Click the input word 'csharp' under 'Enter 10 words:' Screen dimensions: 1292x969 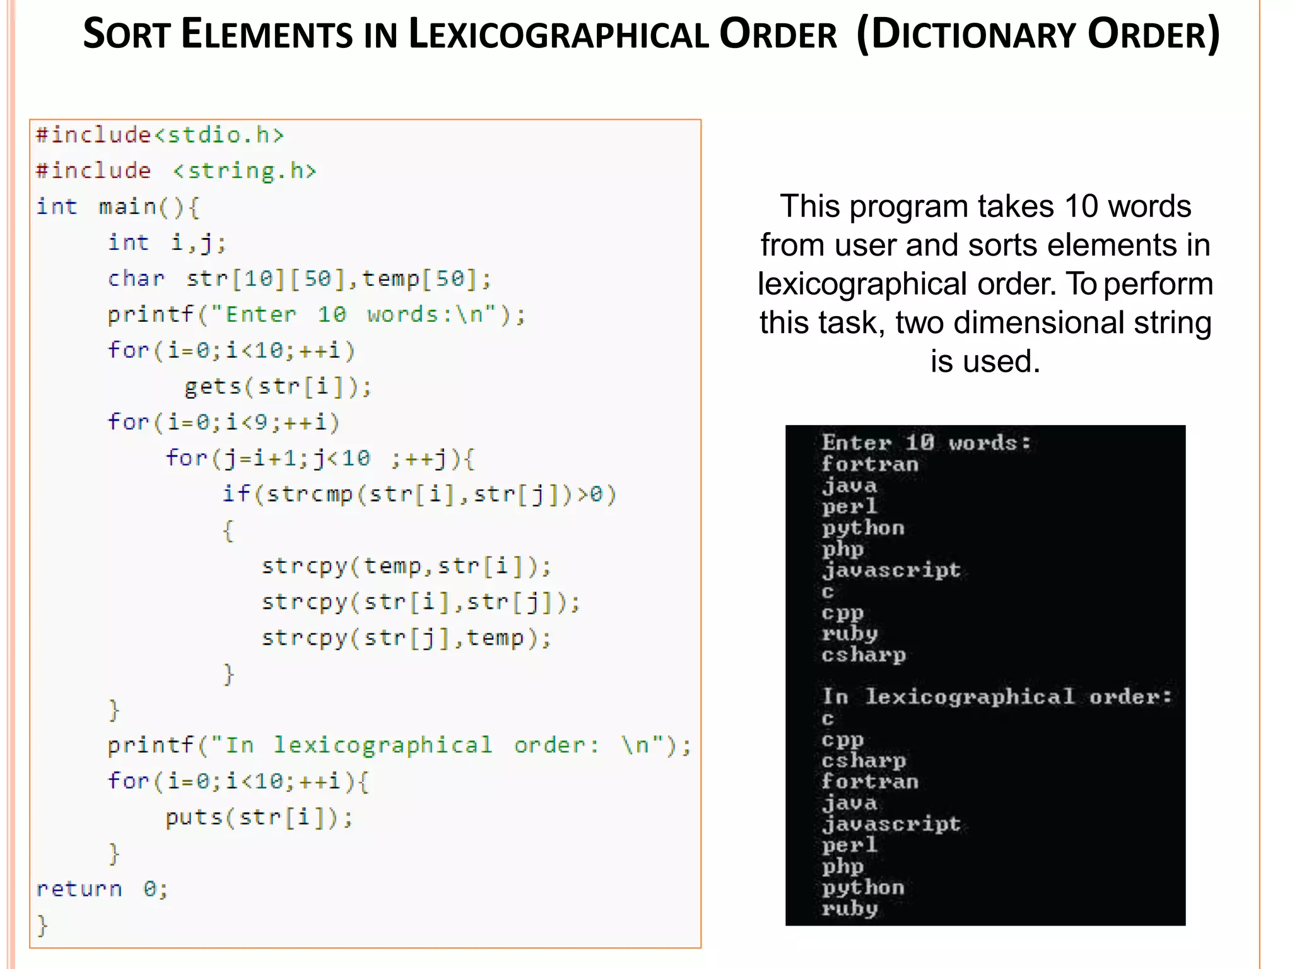[x=864, y=655]
